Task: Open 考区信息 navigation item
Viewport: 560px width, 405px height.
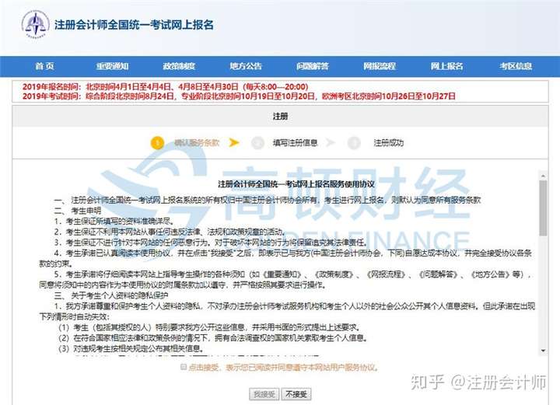Action: 516,66
